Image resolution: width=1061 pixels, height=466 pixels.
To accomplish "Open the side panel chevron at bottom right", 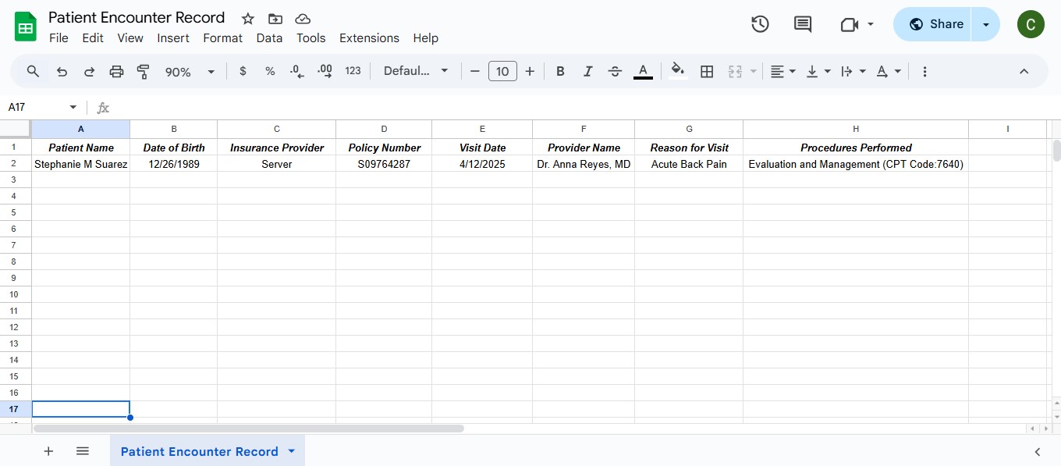I will (x=1038, y=451).
